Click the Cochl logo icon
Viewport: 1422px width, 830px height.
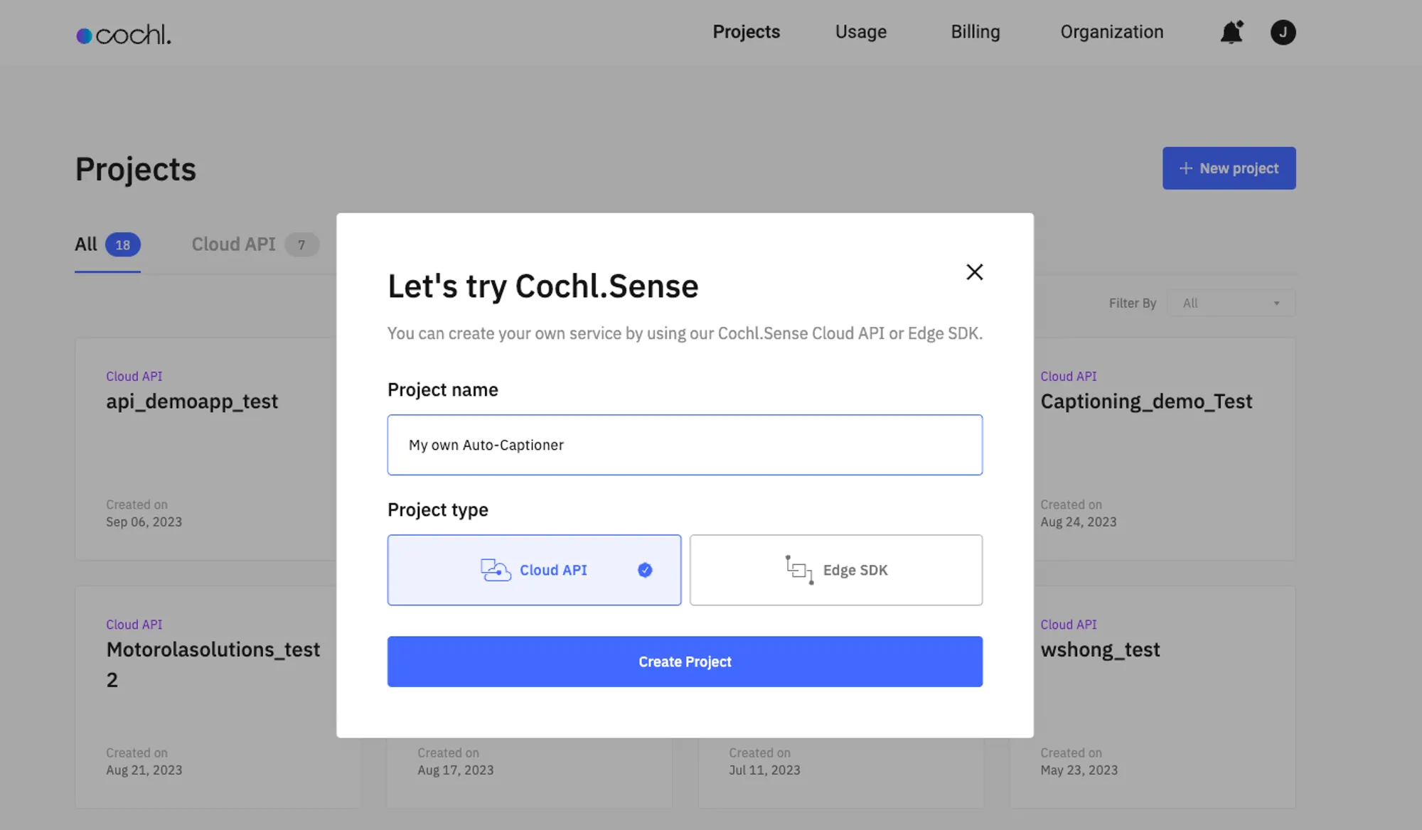[84, 36]
